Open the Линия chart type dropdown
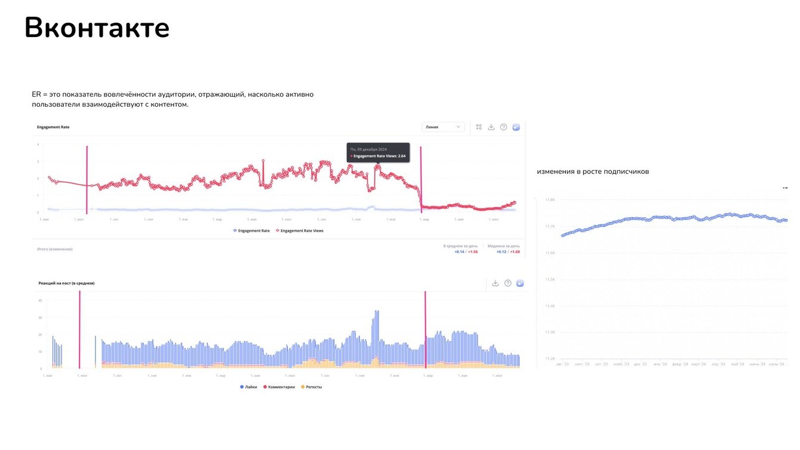Viewport: 800px width, 450px height. click(x=442, y=127)
